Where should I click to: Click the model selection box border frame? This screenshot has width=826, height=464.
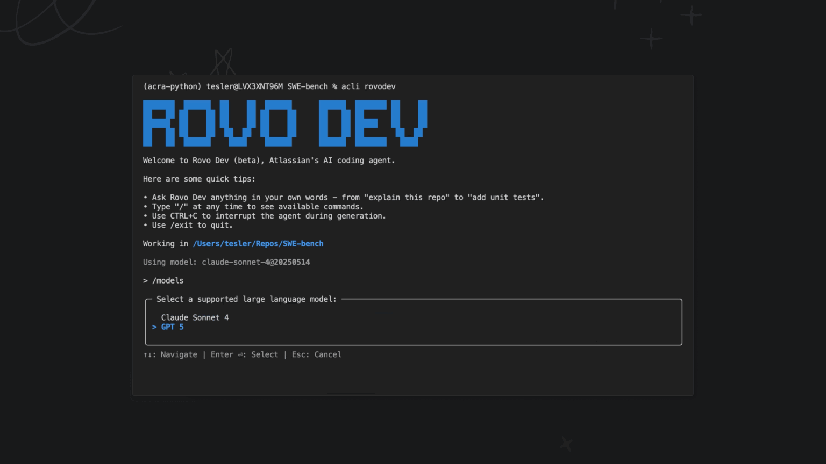tap(413, 345)
